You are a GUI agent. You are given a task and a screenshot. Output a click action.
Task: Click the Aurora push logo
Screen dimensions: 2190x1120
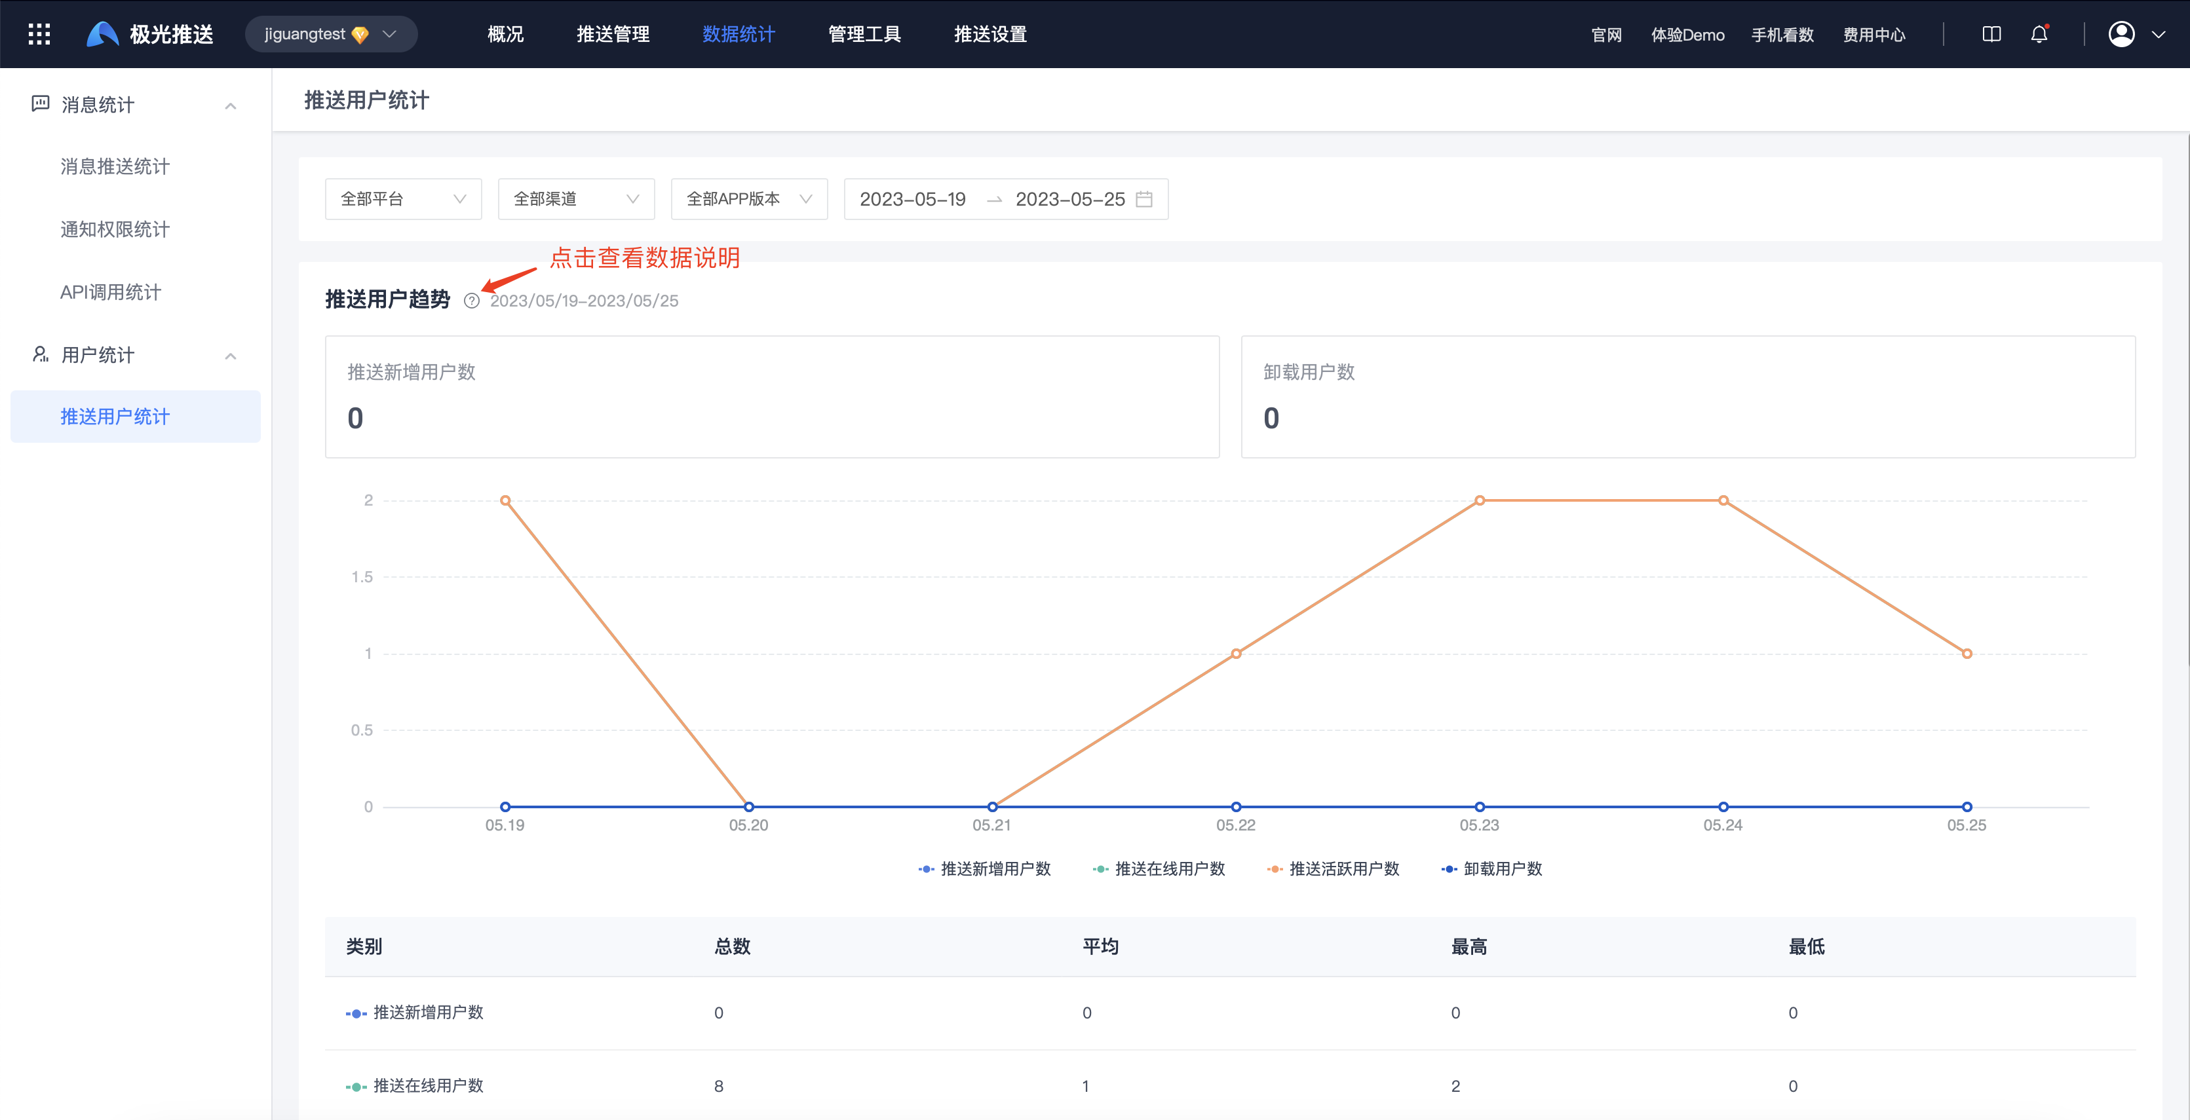pos(149,34)
